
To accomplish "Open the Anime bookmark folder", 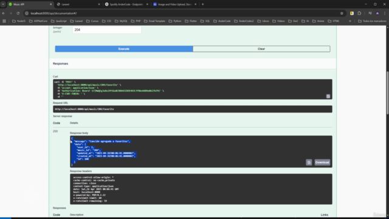I will point(318,21).
